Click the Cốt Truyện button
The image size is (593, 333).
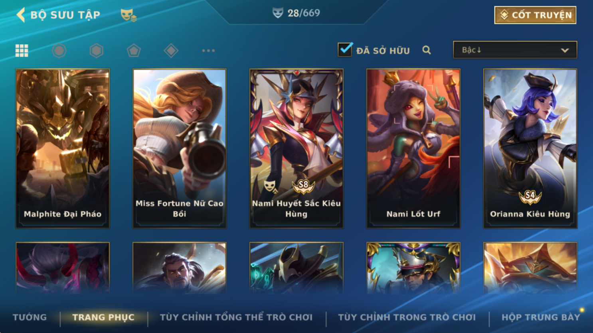(535, 15)
